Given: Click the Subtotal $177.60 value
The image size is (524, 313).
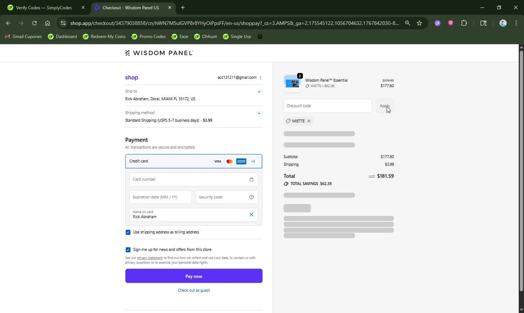Looking at the screenshot, I should point(387,157).
